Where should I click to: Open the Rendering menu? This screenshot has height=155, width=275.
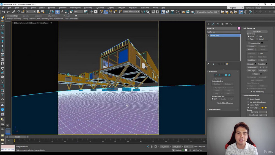pos(88,8)
